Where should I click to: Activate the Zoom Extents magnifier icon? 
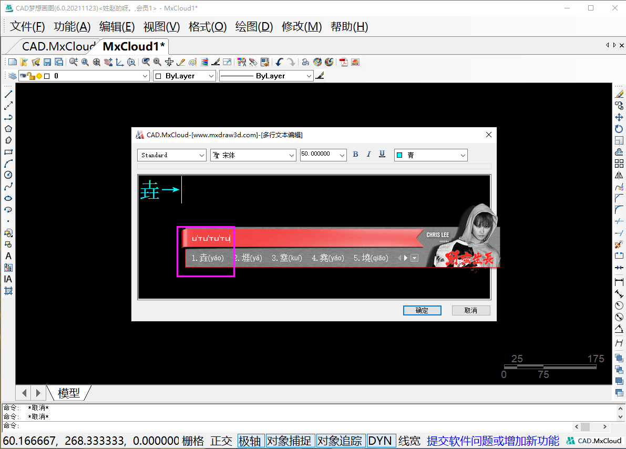coord(97,62)
